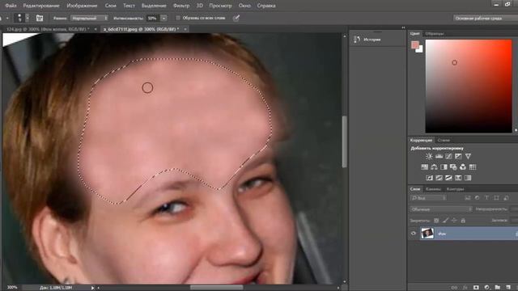This screenshot has height=291, width=518.
Task: Filter layers by adjustment layers icon
Action: click(x=477, y=198)
